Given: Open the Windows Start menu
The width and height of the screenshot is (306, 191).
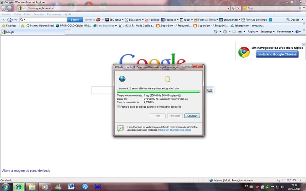Looking at the screenshot, I should point(5,187).
